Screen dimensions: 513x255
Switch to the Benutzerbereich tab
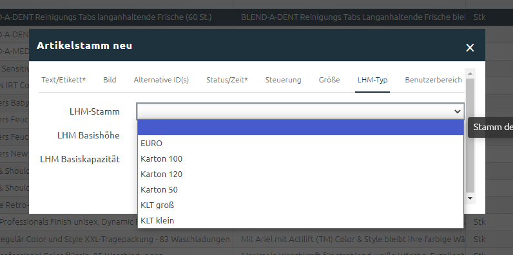click(x=434, y=80)
